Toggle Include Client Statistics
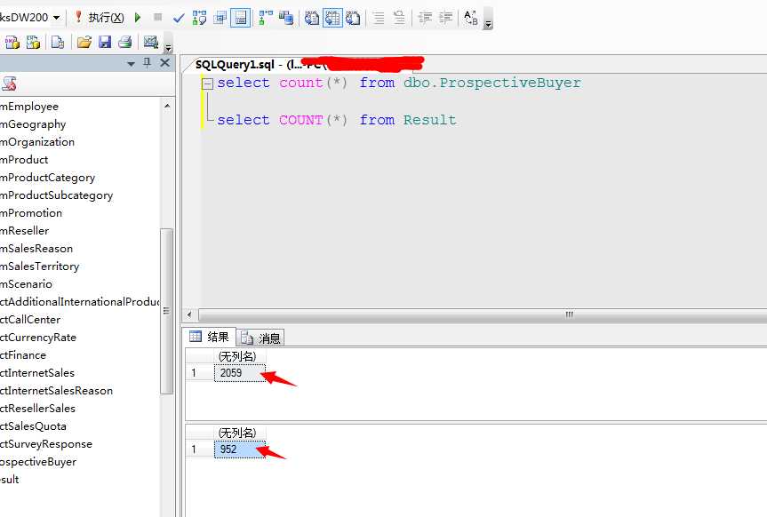 pos(286,18)
